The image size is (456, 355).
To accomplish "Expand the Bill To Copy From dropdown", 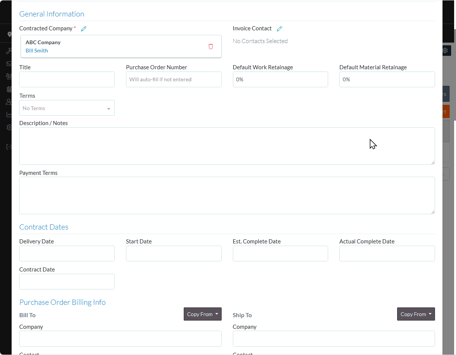I will pos(202,314).
